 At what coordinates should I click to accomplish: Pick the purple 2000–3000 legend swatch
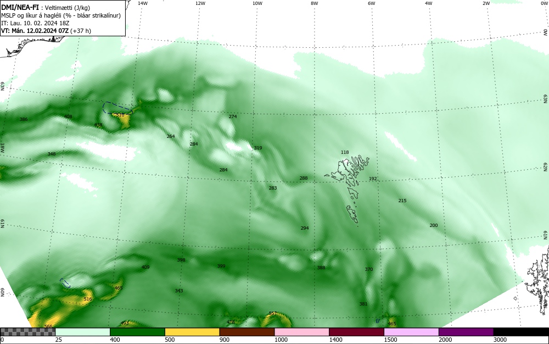point(466,332)
